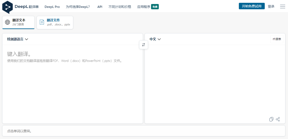Click the 点击单词以查询 dictionary bar
The height and width of the screenshot is (139, 288).
144,131
